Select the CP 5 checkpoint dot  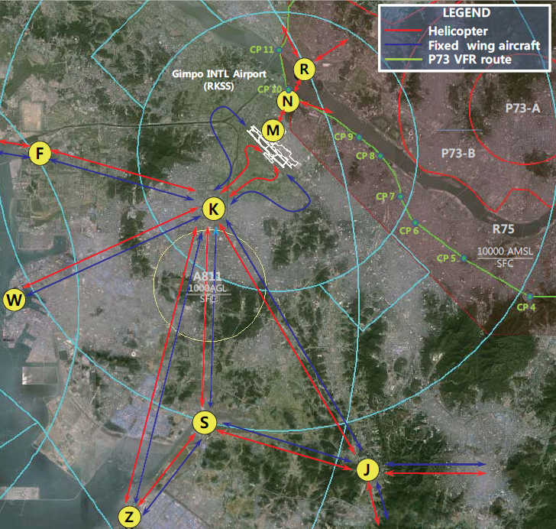[463, 258]
